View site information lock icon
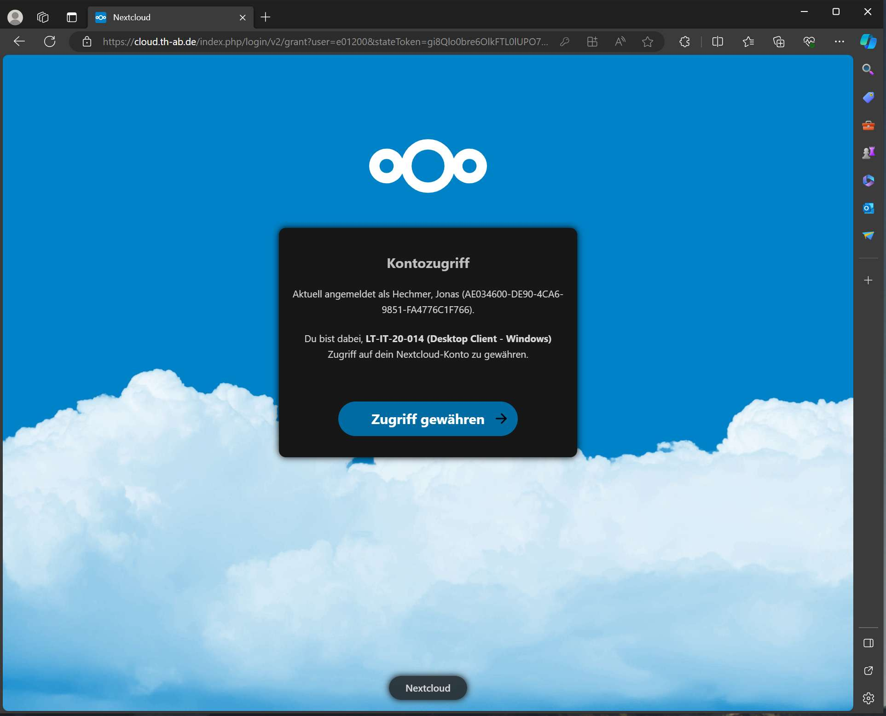The height and width of the screenshot is (716, 886). pos(87,42)
